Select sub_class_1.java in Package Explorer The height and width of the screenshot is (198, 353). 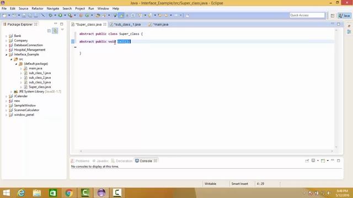(x=40, y=73)
